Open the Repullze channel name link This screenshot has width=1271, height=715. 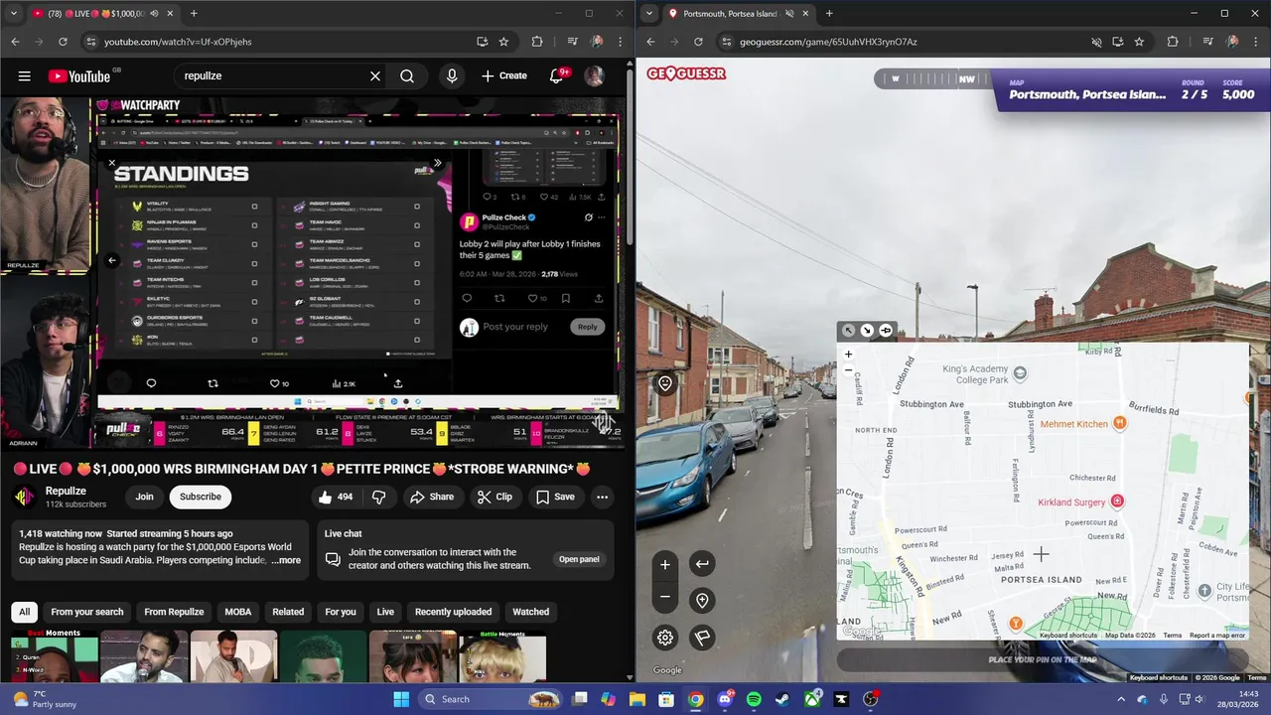pos(66,491)
